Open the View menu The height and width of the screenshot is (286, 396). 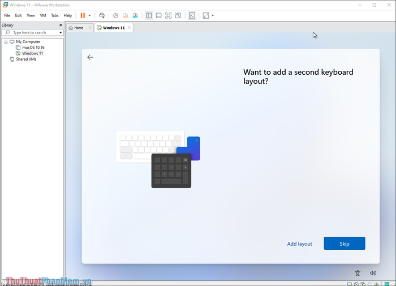(31, 15)
